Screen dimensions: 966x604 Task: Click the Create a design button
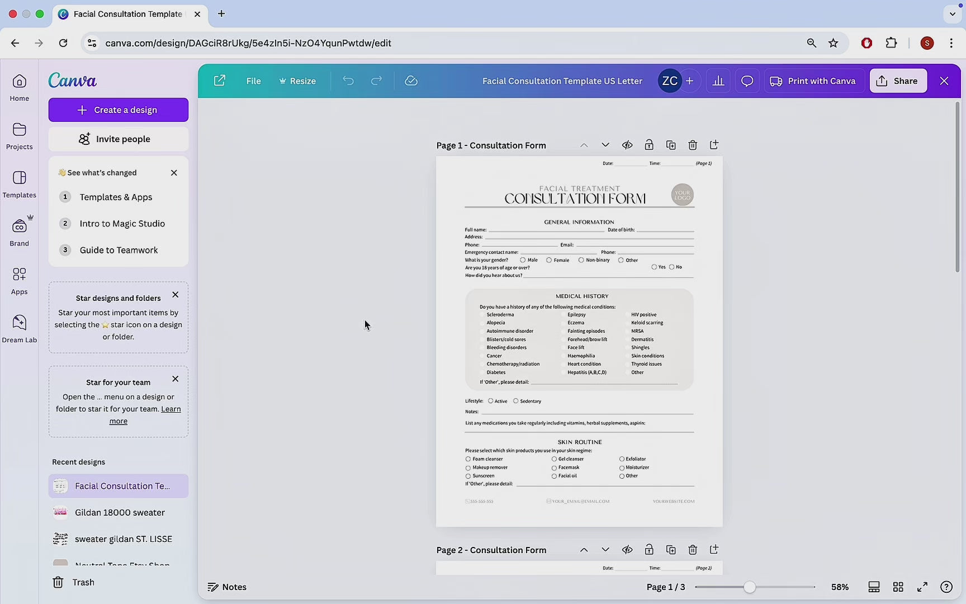119,110
